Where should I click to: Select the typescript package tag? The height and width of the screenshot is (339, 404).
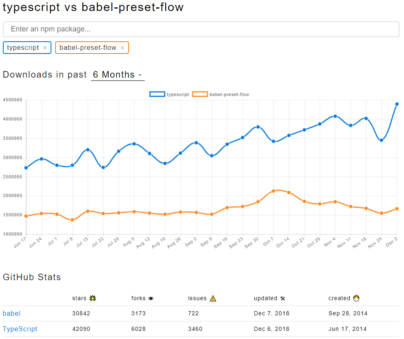(x=23, y=48)
